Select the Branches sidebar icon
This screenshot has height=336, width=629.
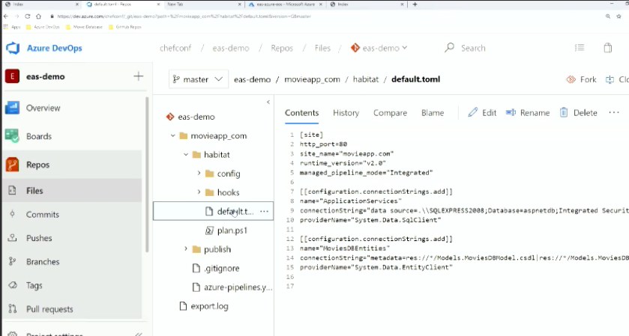tap(12, 261)
